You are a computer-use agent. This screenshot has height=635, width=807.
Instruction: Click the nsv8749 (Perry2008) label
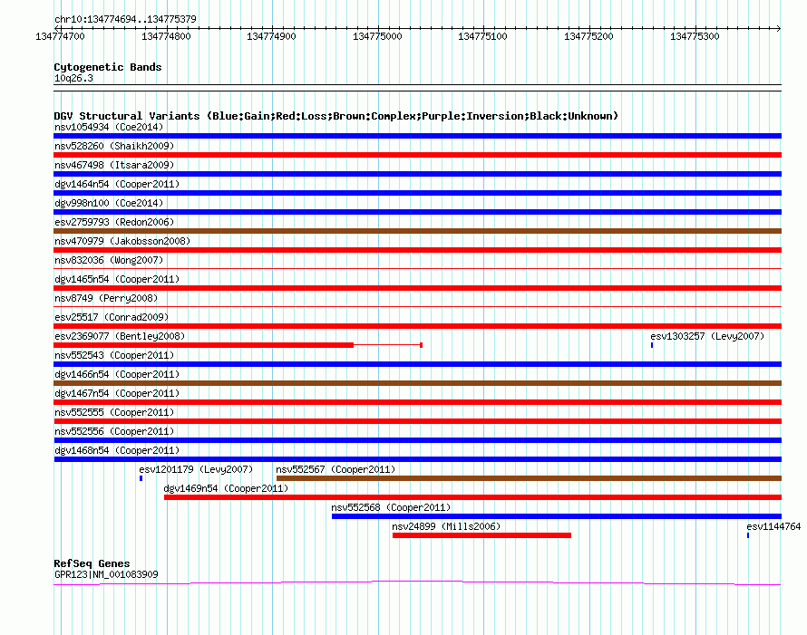[x=106, y=298]
